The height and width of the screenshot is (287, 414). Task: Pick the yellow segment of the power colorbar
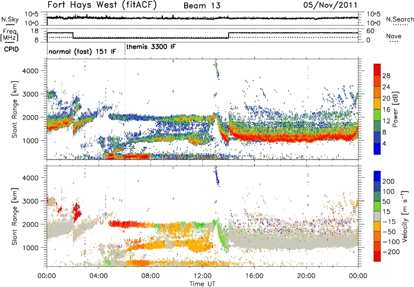pyautogui.click(x=377, y=104)
